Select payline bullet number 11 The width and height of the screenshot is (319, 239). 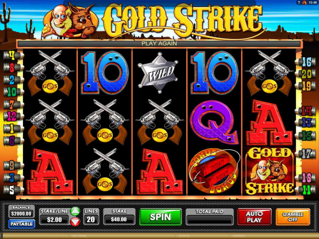pyautogui.click(x=306, y=190)
